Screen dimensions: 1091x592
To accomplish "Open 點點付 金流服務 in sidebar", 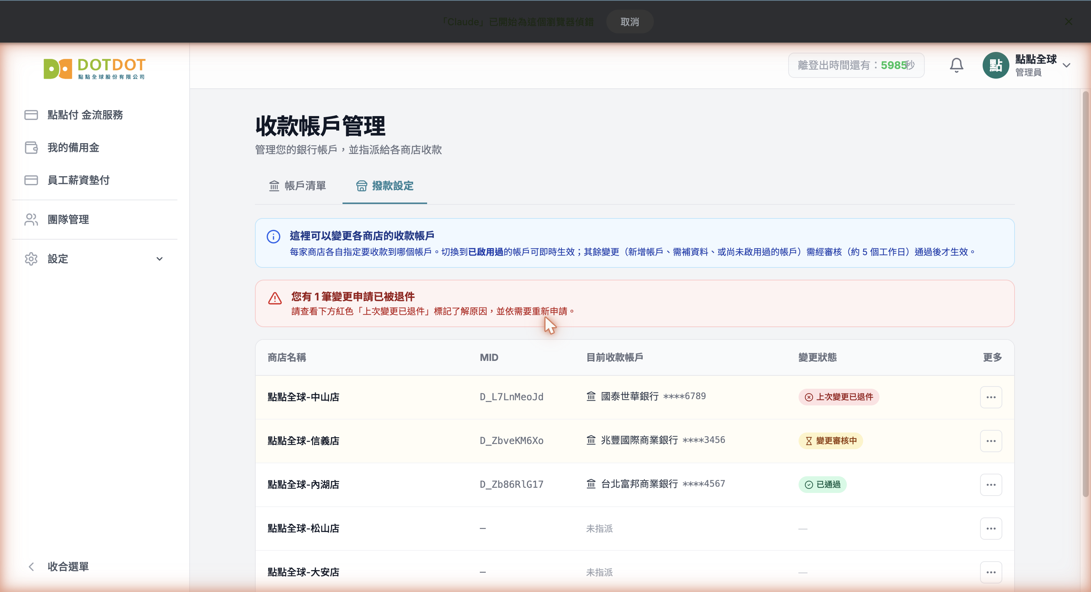I will click(x=95, y=115).
